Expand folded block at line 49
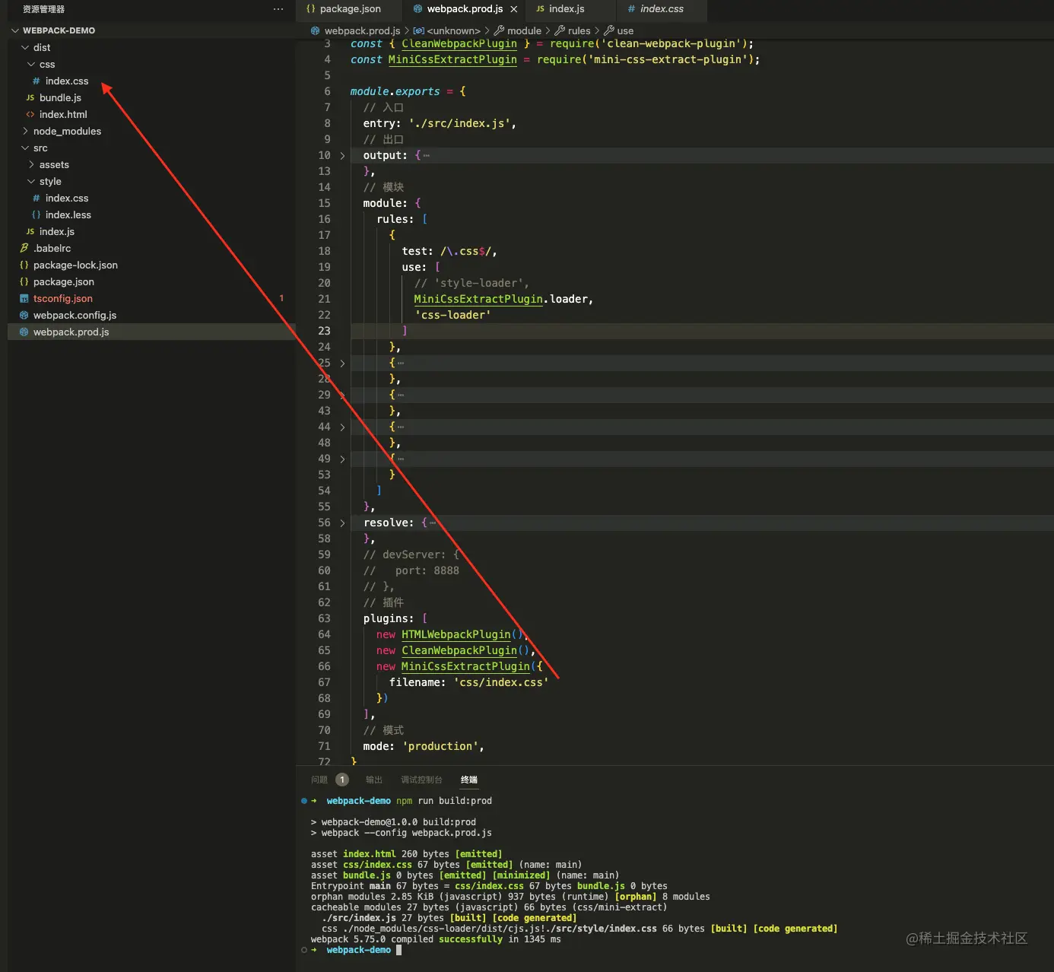The image size is (1054, 972). [342, 459]
